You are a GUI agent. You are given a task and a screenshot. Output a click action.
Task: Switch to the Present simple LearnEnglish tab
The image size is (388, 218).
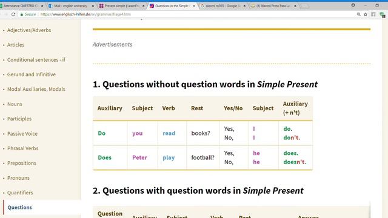coord(121,5)
